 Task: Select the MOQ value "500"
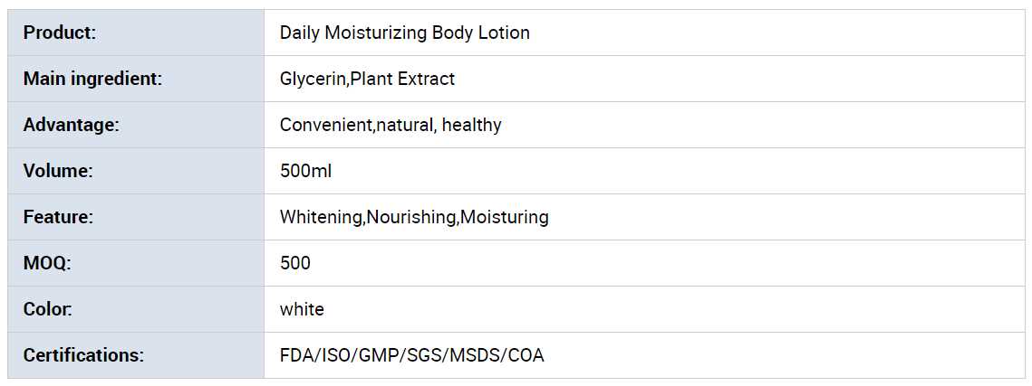pos(295,264)
